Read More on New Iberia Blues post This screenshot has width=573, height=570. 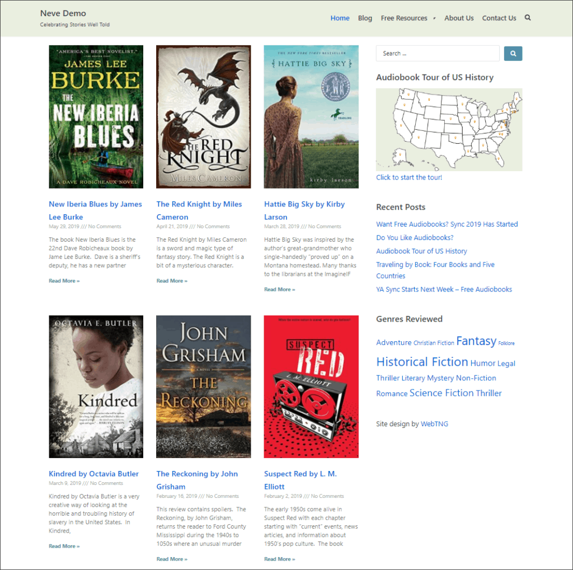pos(64,281)
